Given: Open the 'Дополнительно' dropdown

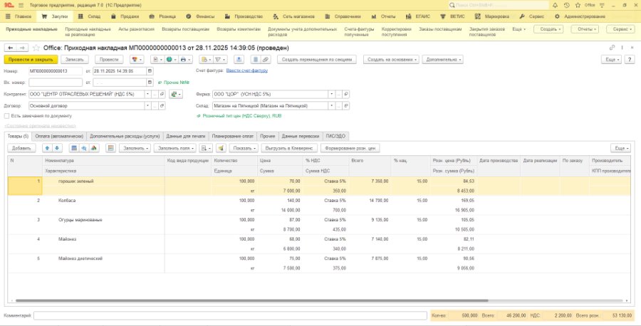Looking at the screenshot, I should point(442,60).
